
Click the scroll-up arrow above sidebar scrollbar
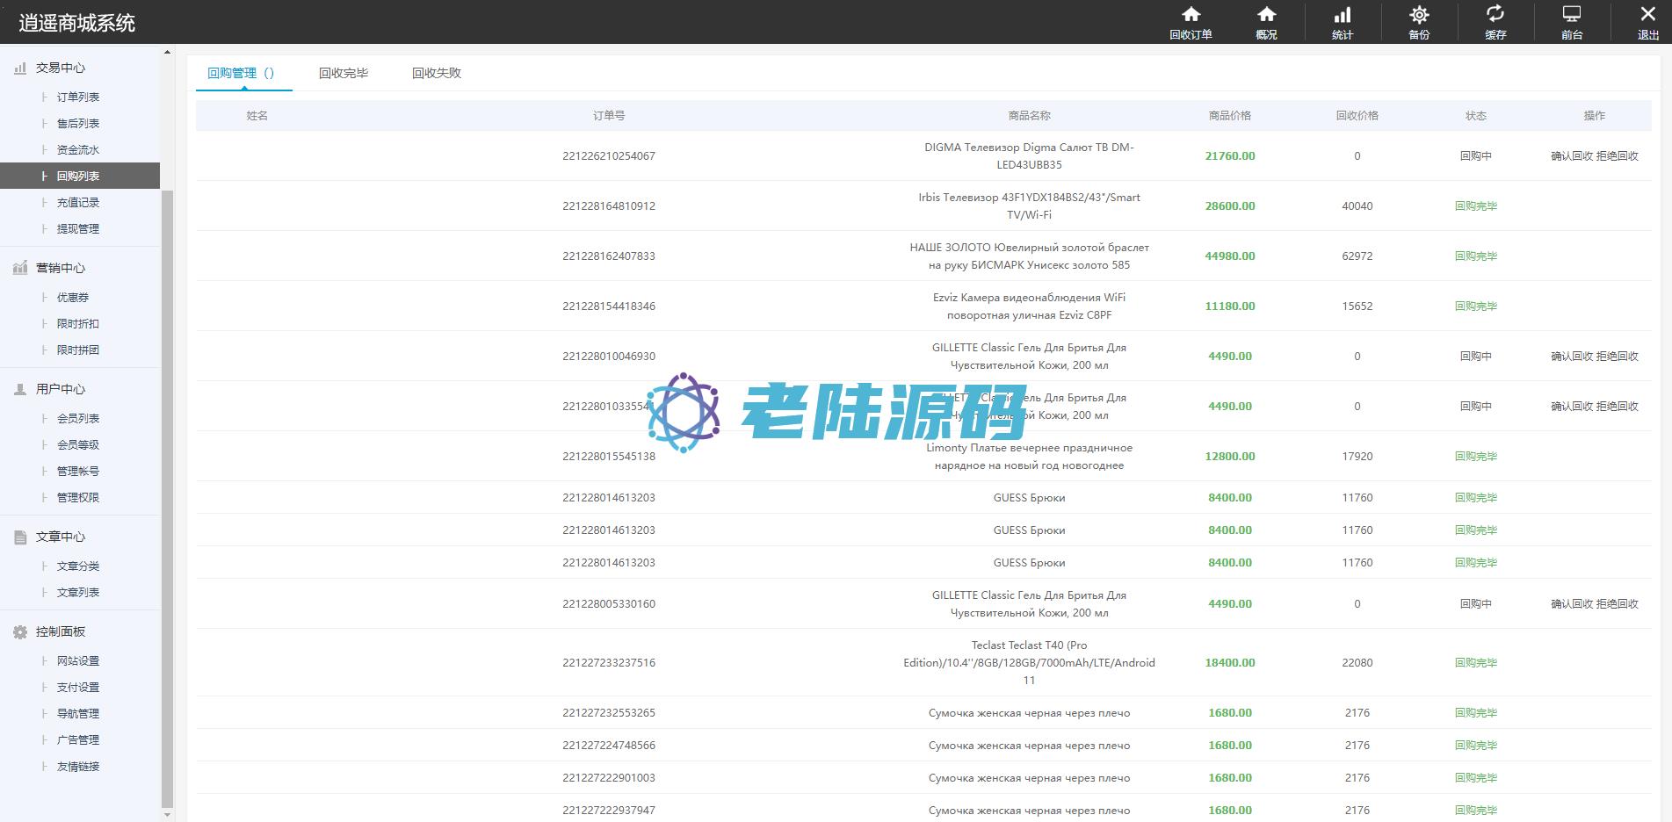tap(167, 53)
